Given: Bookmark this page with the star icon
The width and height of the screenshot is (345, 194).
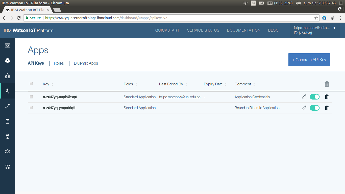Looking at the screenshot, I should point(316,18).
